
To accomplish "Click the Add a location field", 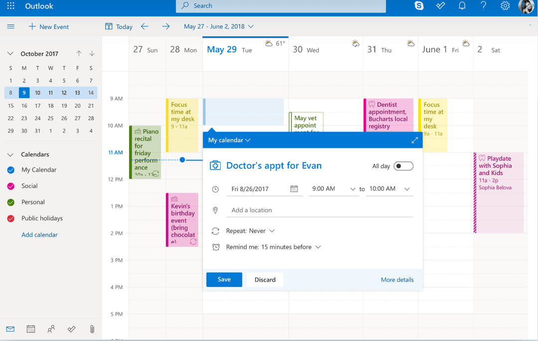I will tap(319, 210).
